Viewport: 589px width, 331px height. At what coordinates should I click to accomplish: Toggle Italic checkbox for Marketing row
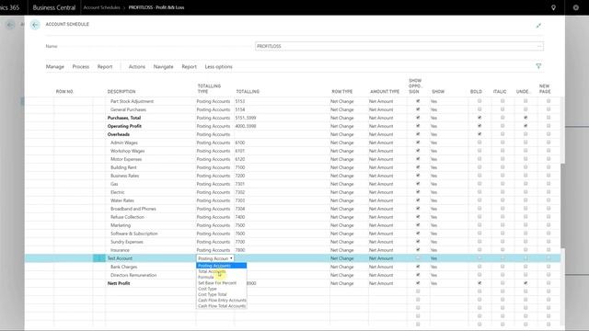click(502, 224)
